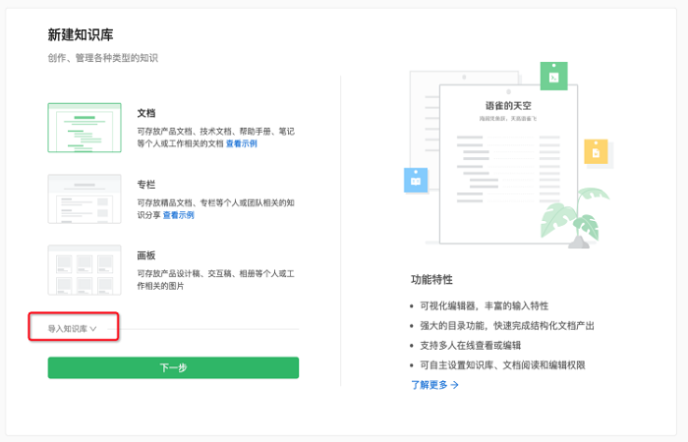Select the 画板 knowledge base thumbnail
Viewport: 688px width, 442px height.
[85, 270]
